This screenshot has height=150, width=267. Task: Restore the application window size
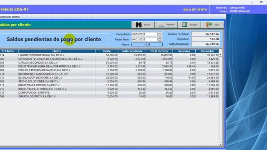pyautogui.click(x=261, y=2)
